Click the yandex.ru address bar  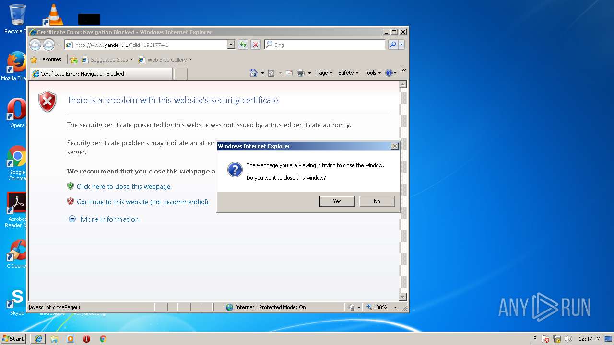[145, 45]
